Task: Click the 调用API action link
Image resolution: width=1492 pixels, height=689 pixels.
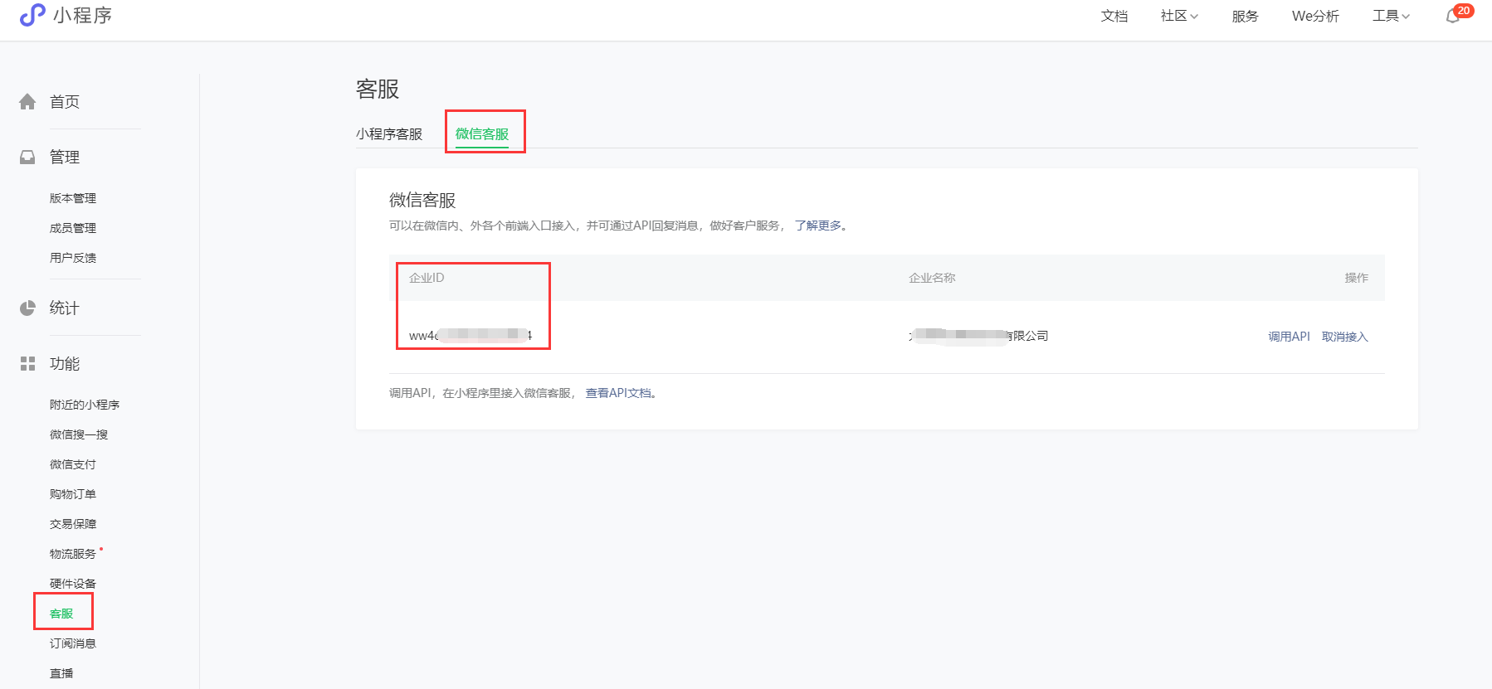Action: pos(1289,337)
